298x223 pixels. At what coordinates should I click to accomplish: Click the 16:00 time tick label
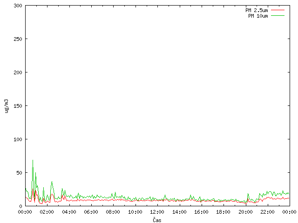(201, 212)
